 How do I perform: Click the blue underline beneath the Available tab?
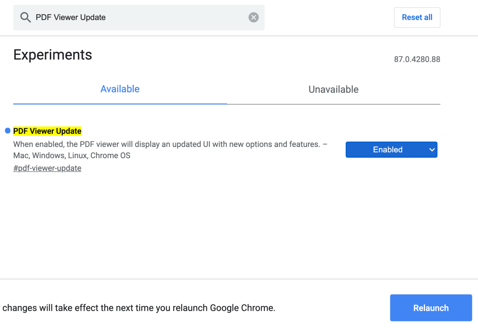[120, 104]
